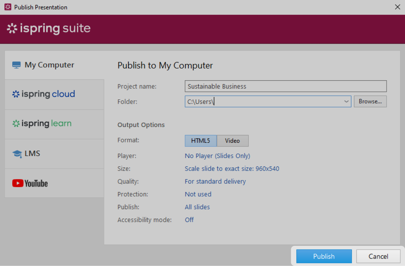Click the LMS graduation cap icon
The width and height of the screenshot is (405, 266).
pyautogui.click(x=17, y=153)
